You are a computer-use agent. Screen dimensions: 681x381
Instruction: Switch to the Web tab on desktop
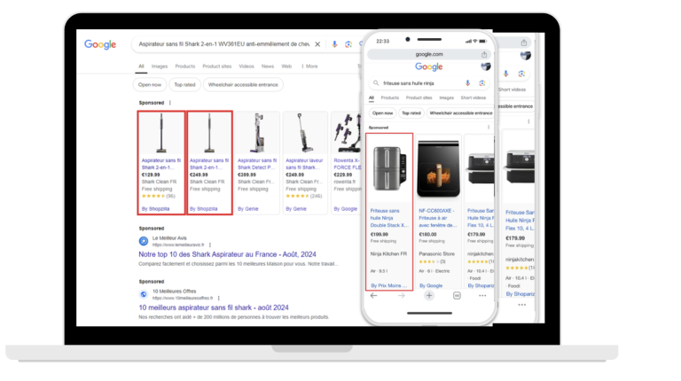pyautogui.click(x=286, y=66)
